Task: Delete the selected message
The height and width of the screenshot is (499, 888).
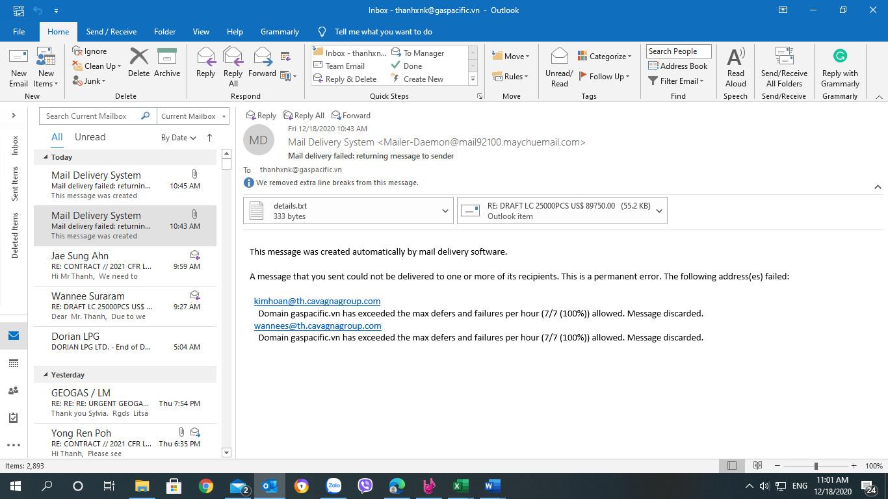Action: pyautogui.click(x=138, y=62)
